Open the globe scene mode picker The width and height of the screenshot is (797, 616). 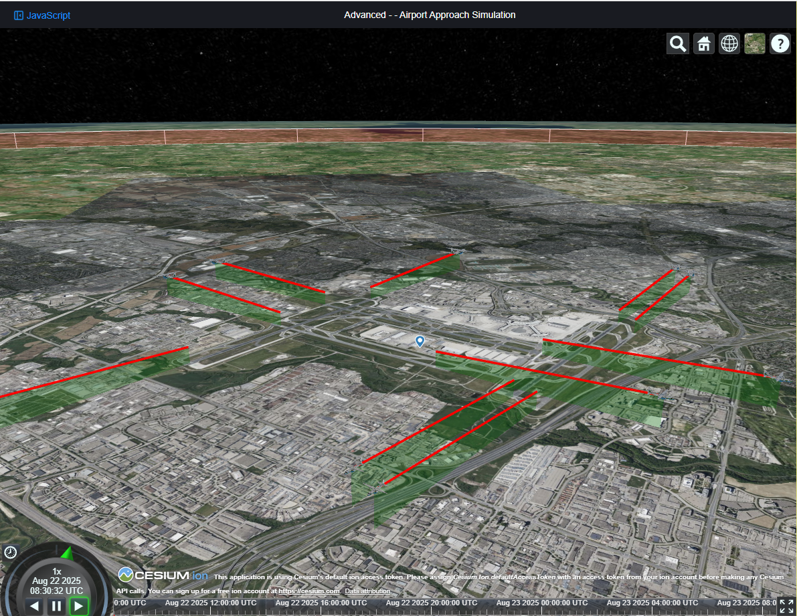click(x=729, y=43)
